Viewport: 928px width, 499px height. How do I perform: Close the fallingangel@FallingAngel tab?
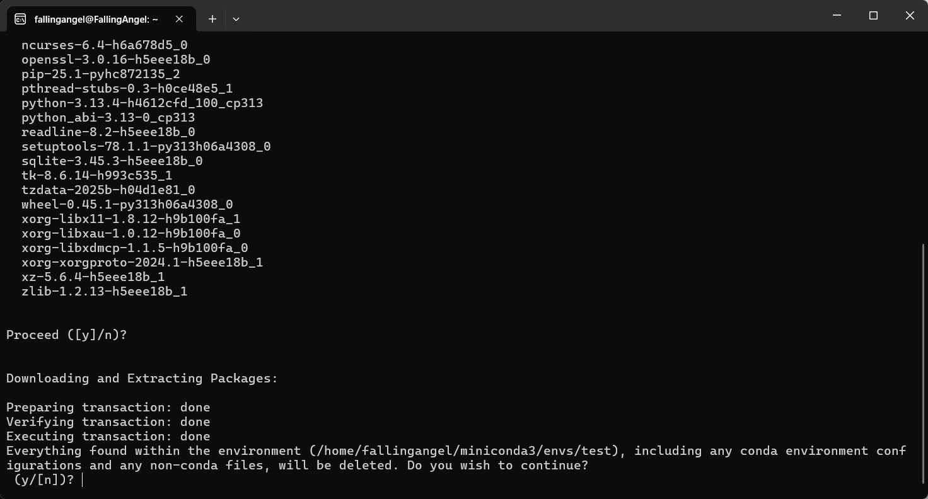(x=179, y=19)
